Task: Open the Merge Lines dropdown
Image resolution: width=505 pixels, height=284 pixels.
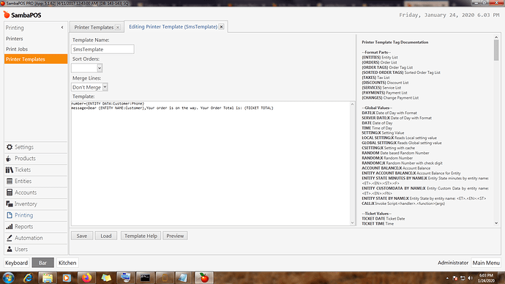Action: click(x=105, y=87)
